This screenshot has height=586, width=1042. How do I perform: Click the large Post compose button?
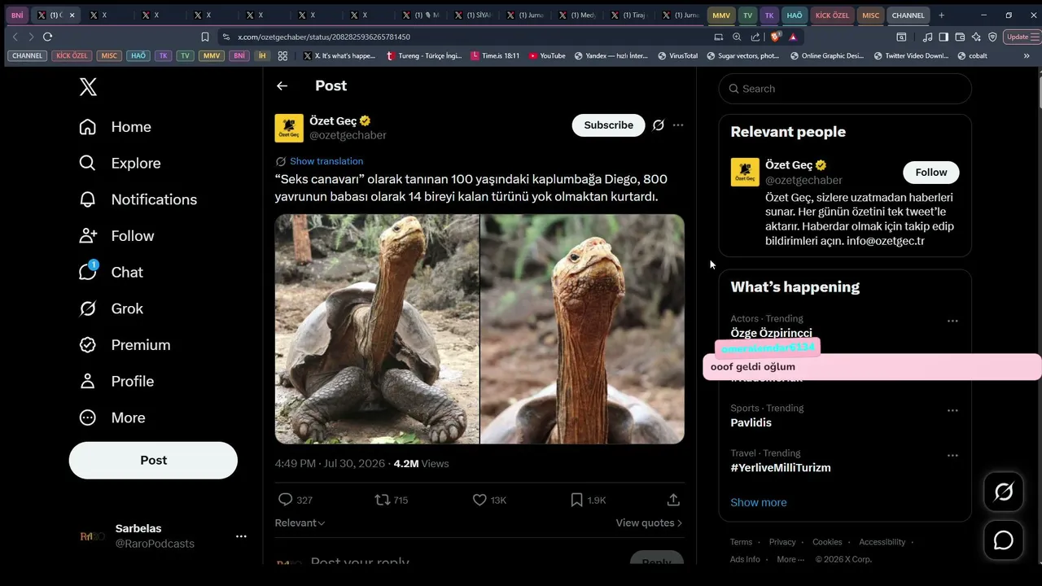(x=153, y=460)
